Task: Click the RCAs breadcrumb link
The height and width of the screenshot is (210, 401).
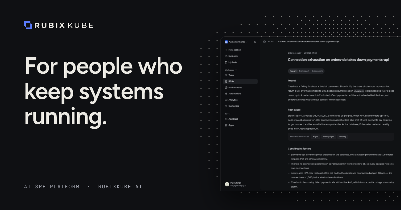Action: coord(271,42)
